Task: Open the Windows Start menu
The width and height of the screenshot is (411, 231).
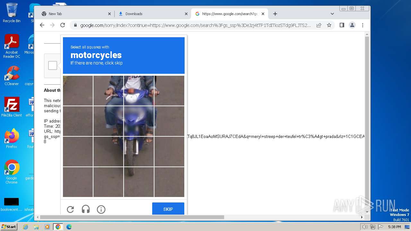Action: [x=9, y=227]
